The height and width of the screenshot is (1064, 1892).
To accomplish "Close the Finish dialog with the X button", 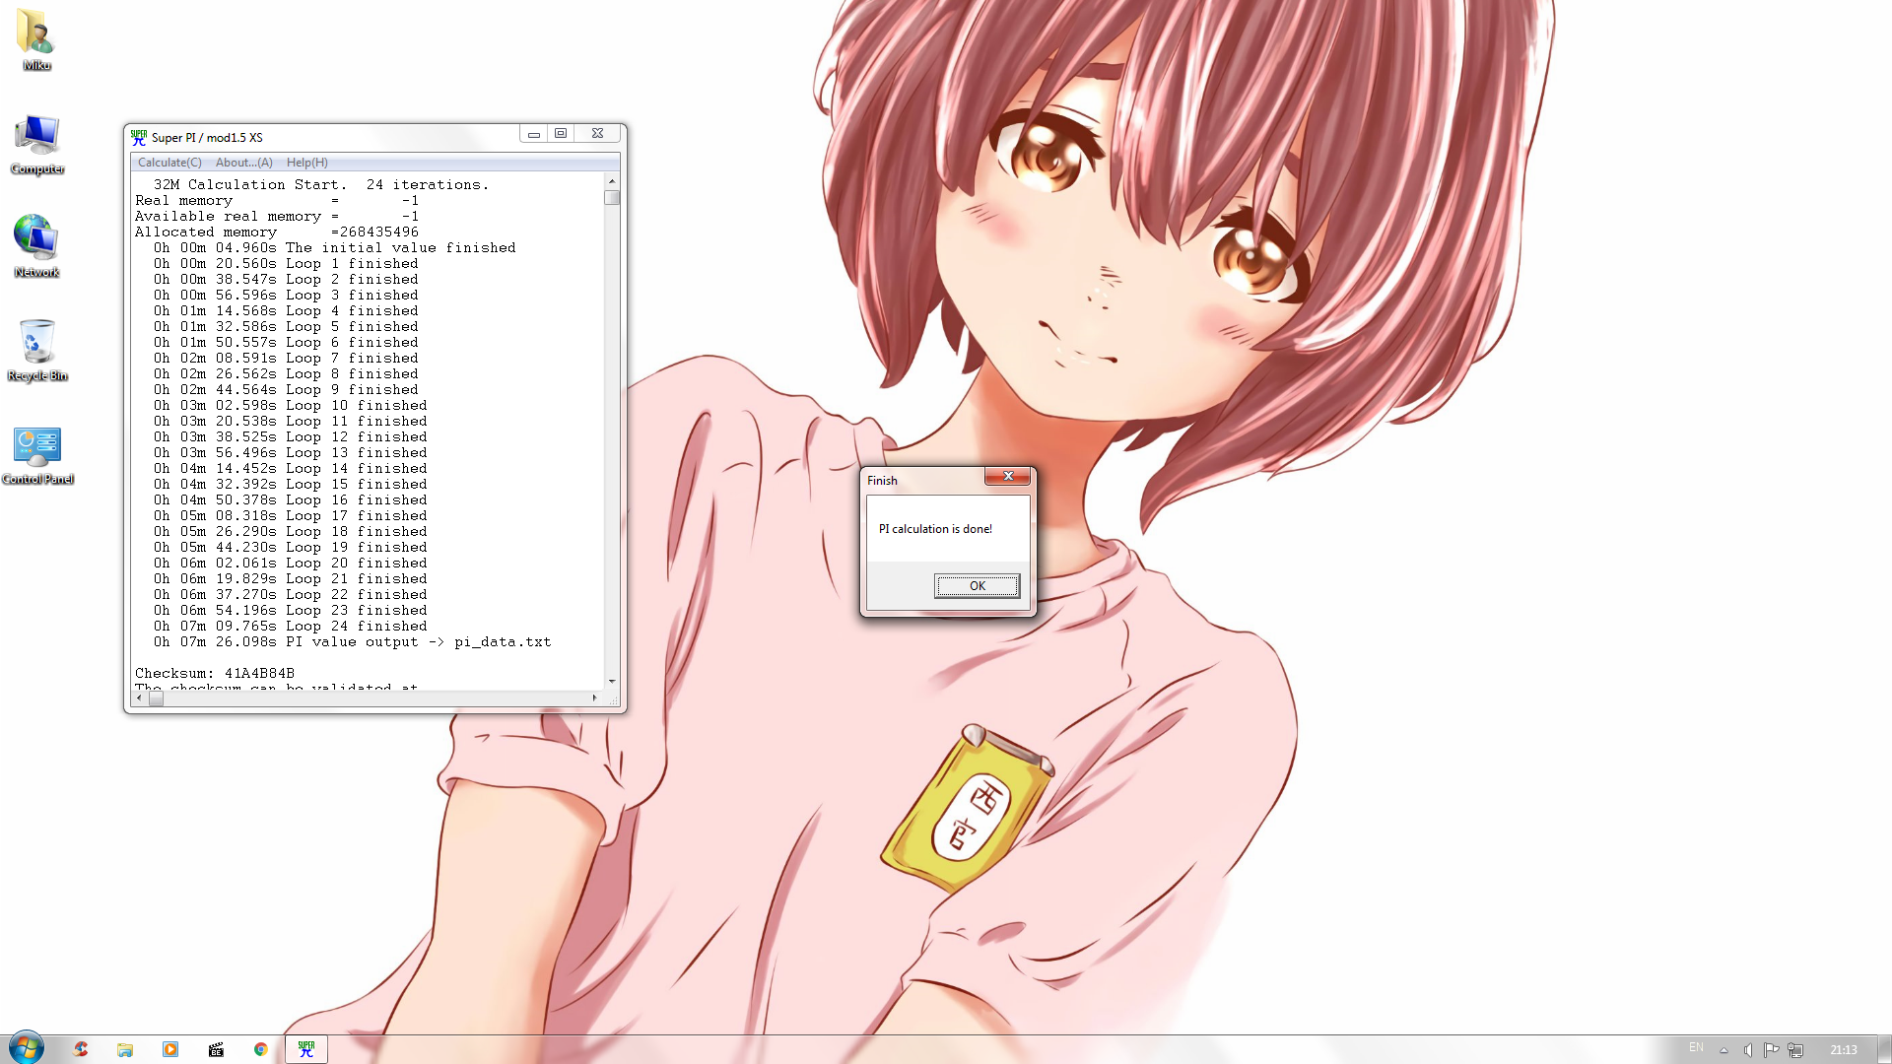I will (1008, 476).
